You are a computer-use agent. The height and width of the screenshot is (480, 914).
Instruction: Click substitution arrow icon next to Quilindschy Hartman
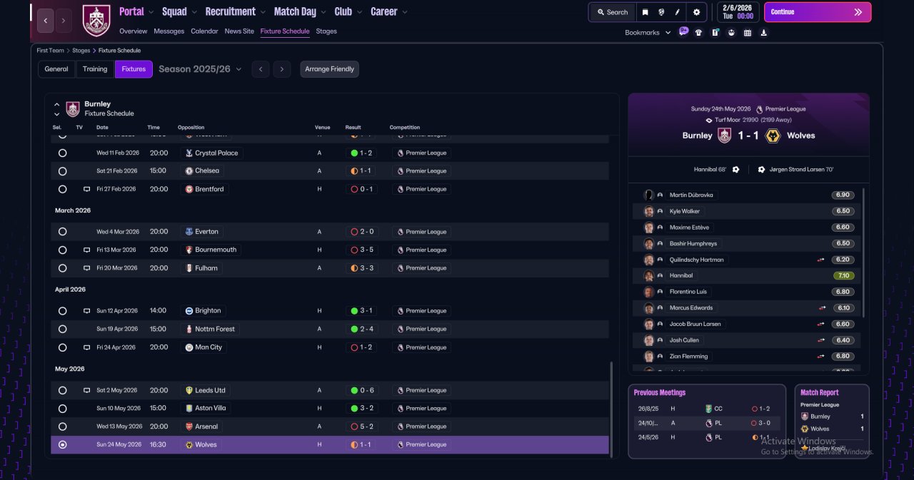click(x=822, y=260)
